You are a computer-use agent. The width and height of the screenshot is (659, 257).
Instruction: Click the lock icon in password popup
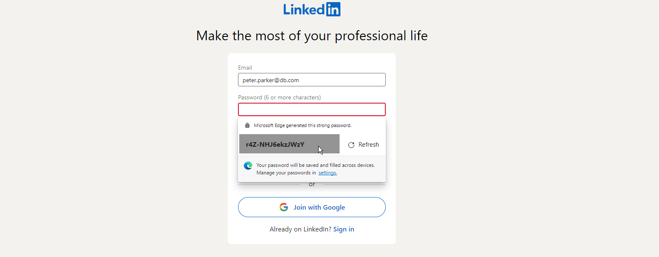click(247, 125)
